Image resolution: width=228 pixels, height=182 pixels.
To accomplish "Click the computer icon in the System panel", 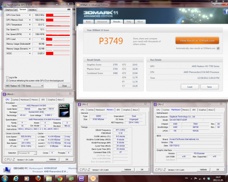I will pyautogui.click(x=7, y=170).
